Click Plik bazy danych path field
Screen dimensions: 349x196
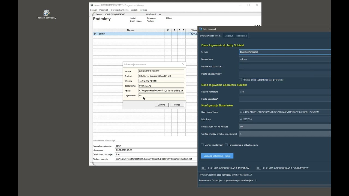pyautogui.click(x=156, y=159)
